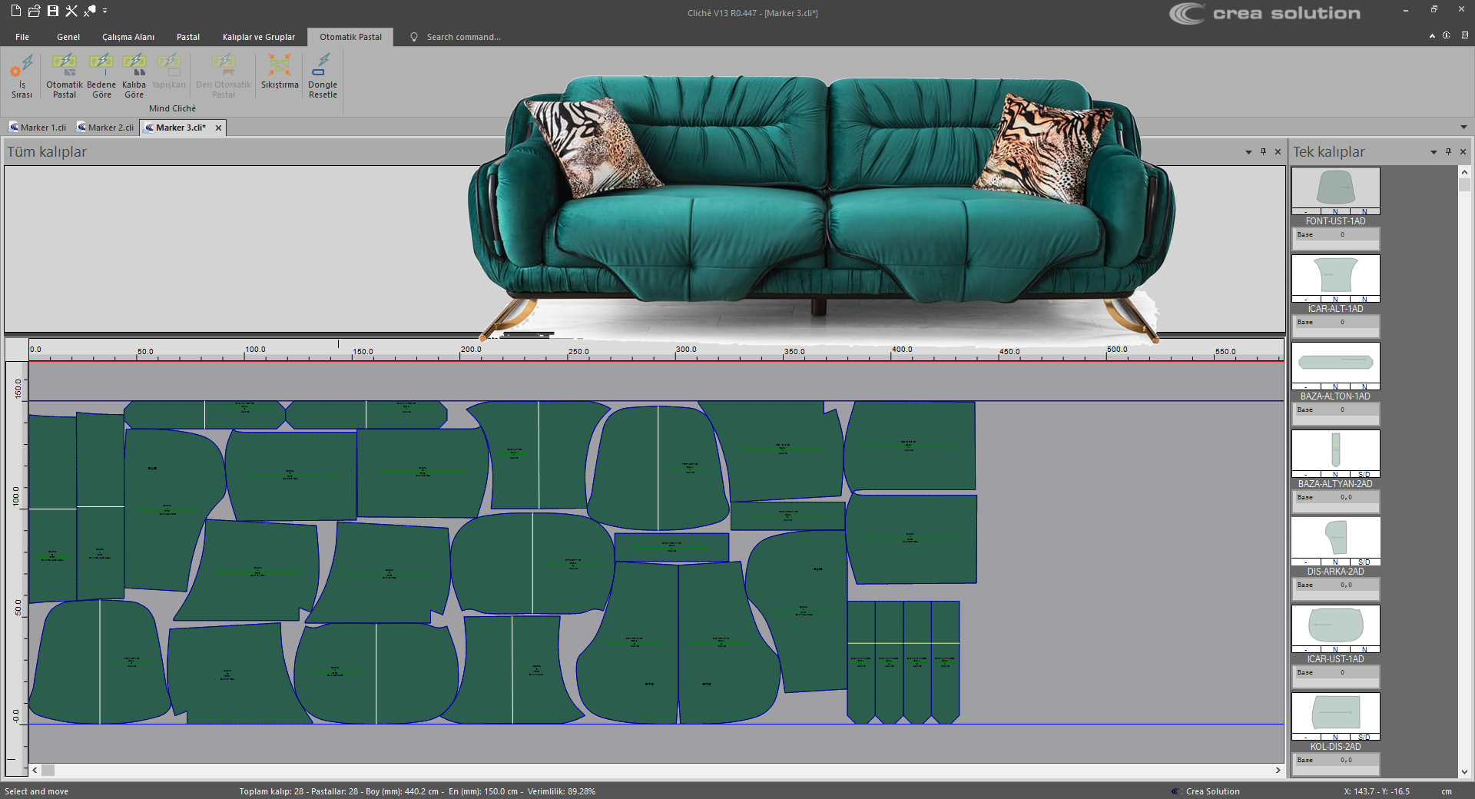Screen dimensions: 1475x799
Task: Click the horizontal scrollbar right arrow under marker
Action: tap(1278, 770)
